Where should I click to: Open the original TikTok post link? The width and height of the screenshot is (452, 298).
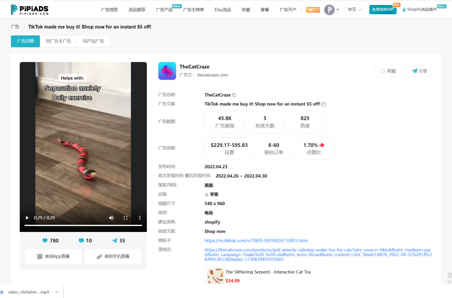(256, 240)
